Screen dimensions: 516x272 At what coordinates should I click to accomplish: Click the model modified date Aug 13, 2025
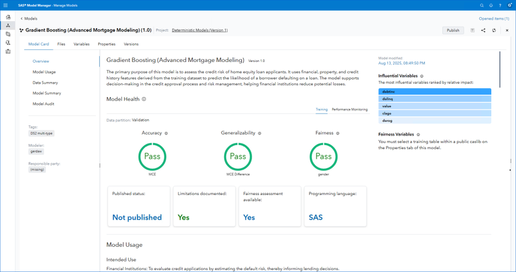click(401, 63)
